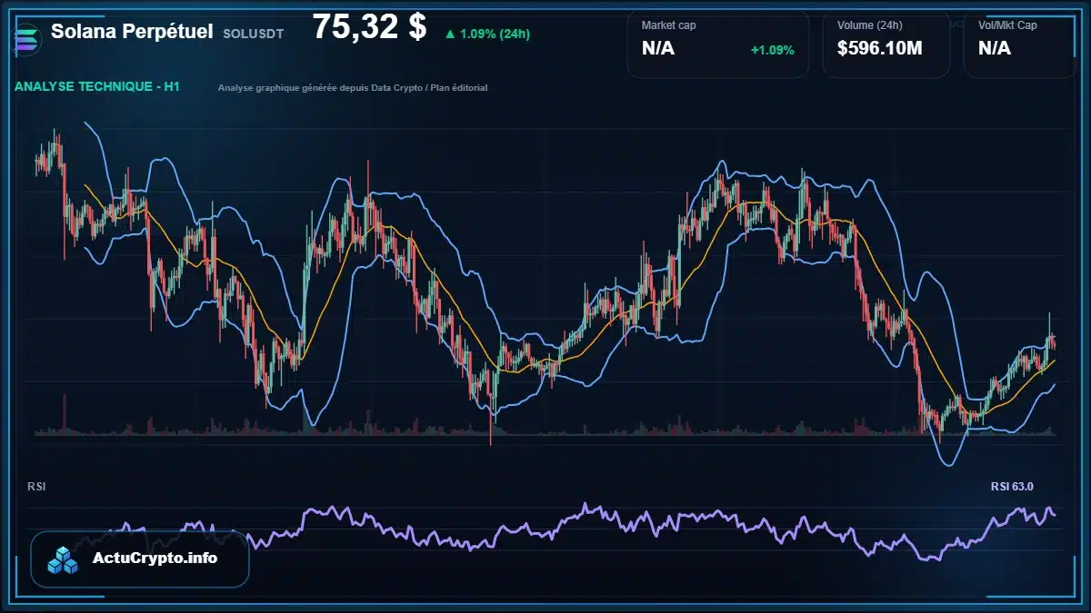Screen dimensions: 1091x613
Task: Click the ActuCrypto.info site name
Action: (x=155, y=559)
